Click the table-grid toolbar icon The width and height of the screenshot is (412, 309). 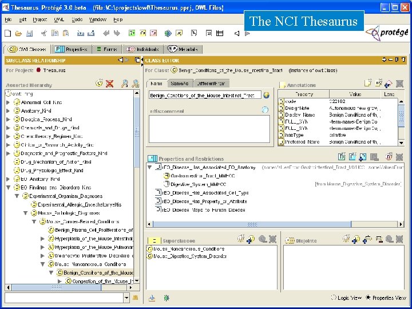pyautogui.click(x=220, y=33)
